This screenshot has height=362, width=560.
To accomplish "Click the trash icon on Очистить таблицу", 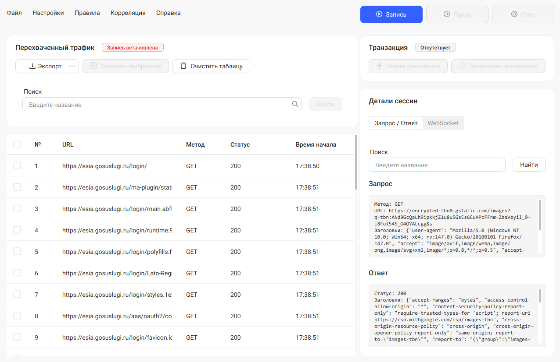I will click(183, 66).
